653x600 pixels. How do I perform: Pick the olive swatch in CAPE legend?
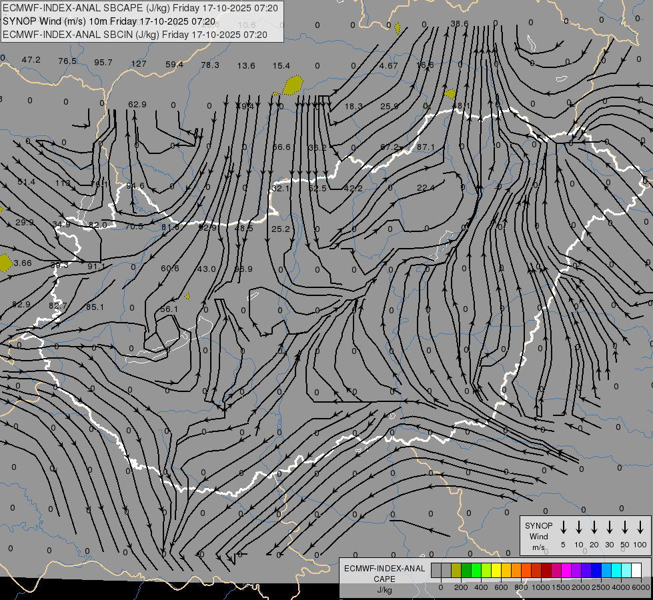click(x=456, y=571)
